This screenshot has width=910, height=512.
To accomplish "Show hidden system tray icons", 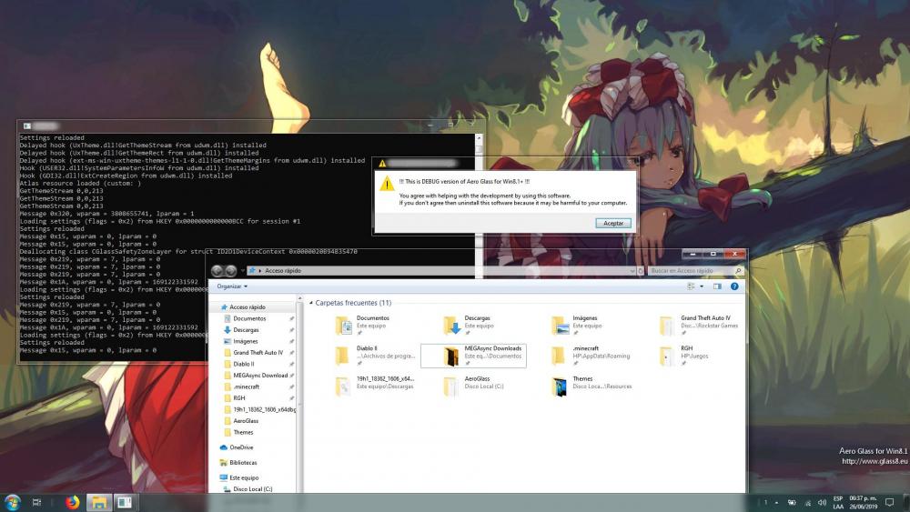I will pos(776,502).
